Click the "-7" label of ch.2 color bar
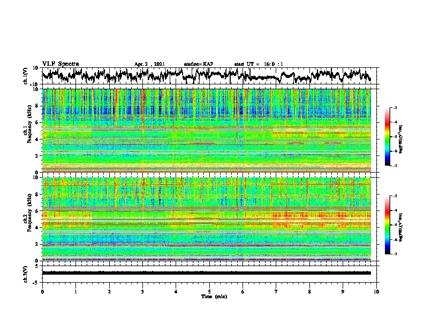This screenshot has width=424, height=327. point(395,254)
